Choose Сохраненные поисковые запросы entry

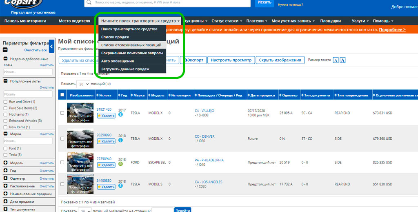[x=132, y=53]
